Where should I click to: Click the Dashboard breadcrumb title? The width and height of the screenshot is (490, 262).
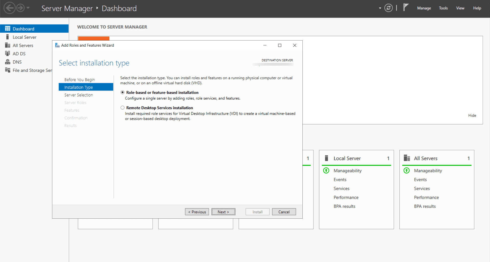pos(119,8)
